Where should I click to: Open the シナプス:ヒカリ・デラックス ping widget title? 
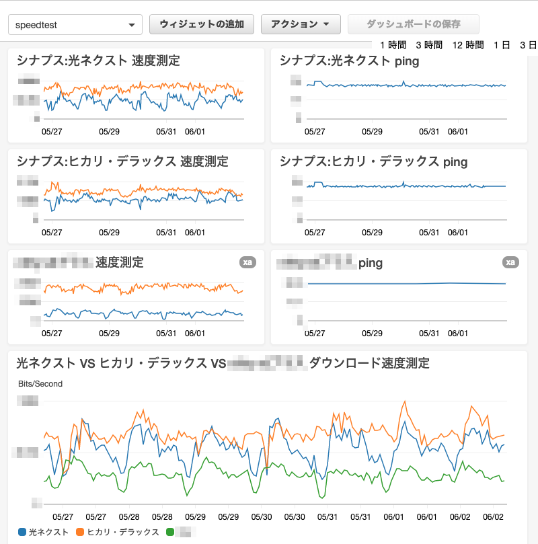click(372, 162)
